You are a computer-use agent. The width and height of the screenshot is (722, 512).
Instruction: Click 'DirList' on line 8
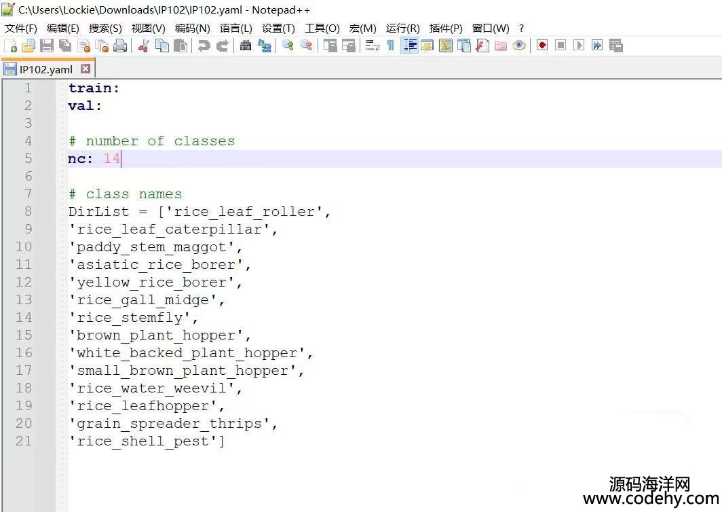(98, 212)
